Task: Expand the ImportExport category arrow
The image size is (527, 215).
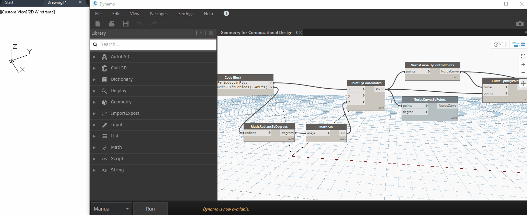Action: point(94,114)
